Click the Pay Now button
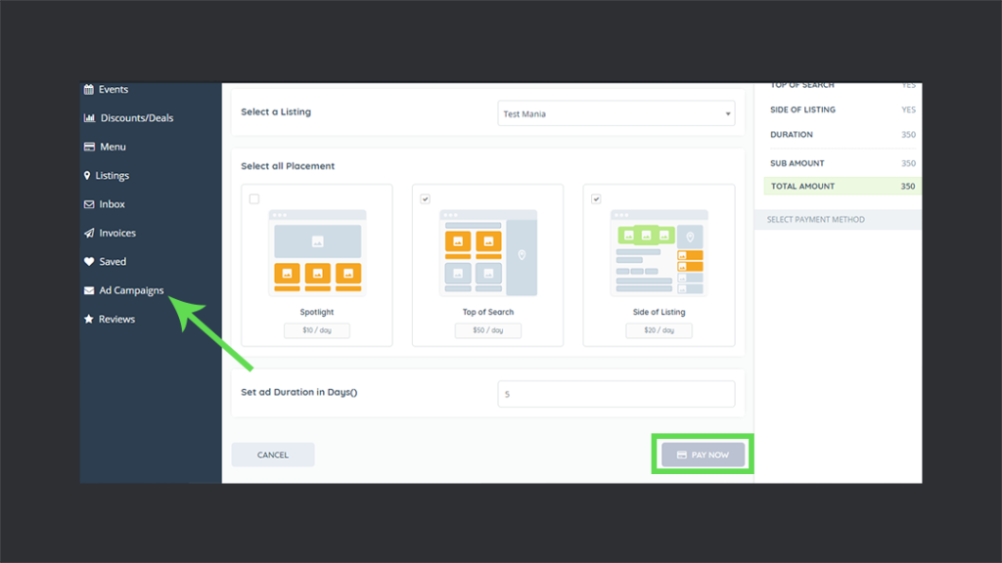 [703, 454]
